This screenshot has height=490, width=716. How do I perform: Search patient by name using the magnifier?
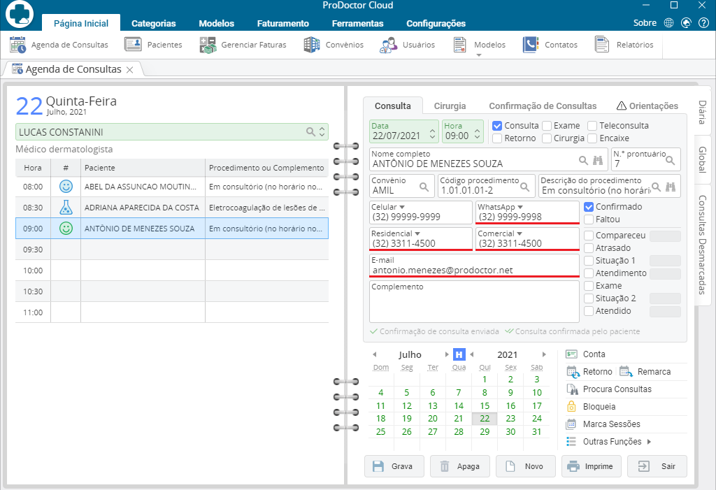(x=583, y=160)
